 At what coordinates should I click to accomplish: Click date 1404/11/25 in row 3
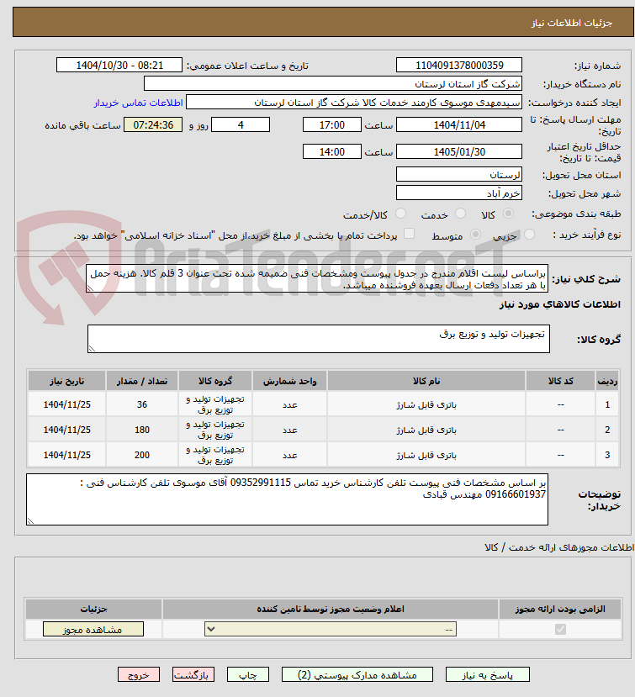[x=66, y=455]
